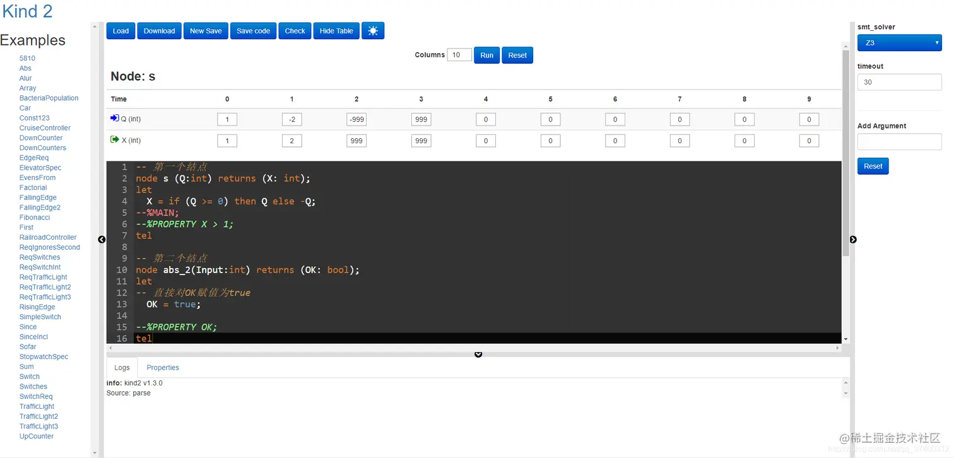The width and height of the screenshot is (954, 458).
Task: Click the Load button
Action: tap(121, 31)
